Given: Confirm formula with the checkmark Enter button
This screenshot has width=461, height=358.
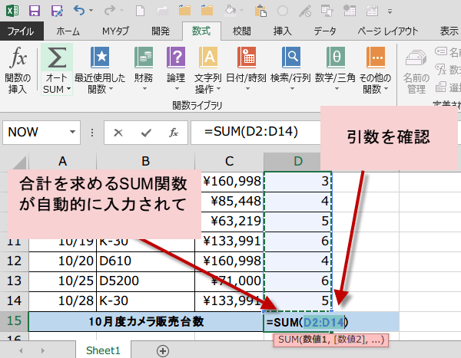Looking at the screenshot, I should tap(144, 132).
